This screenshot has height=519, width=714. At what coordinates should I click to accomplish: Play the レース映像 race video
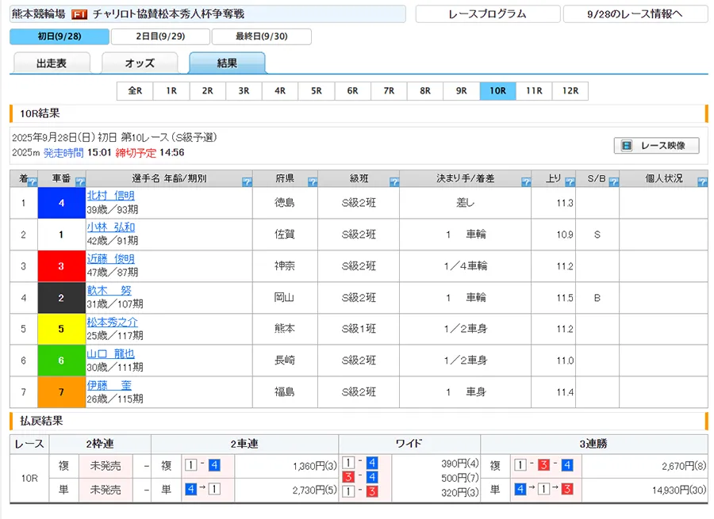coord(655,146)
